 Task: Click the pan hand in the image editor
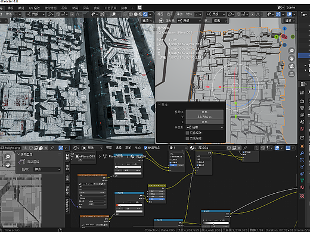point(8,165)
